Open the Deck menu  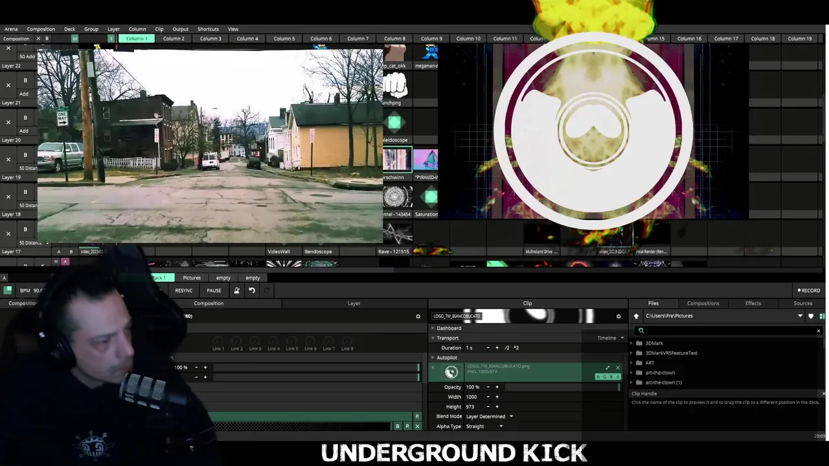(x=69, y=29)
